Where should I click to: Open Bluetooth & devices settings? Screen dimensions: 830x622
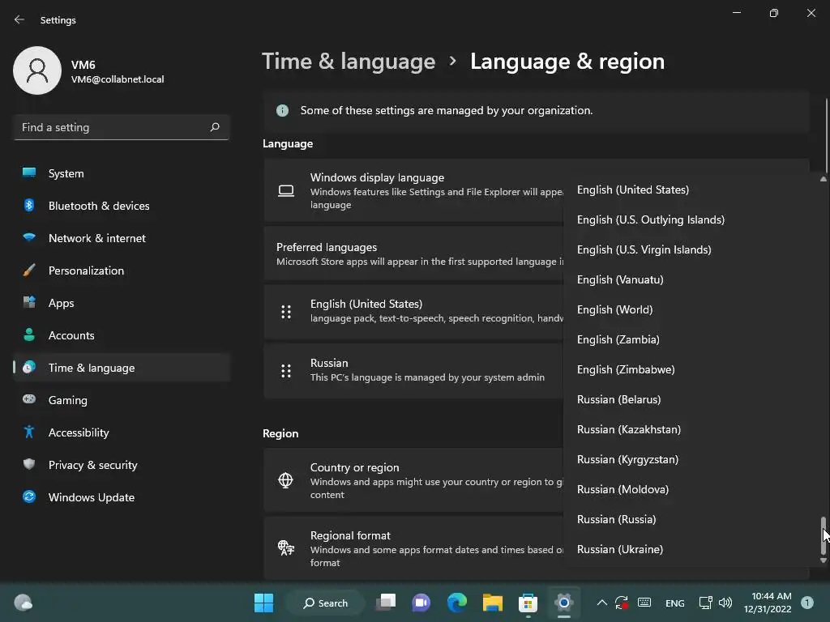point(122,206)
